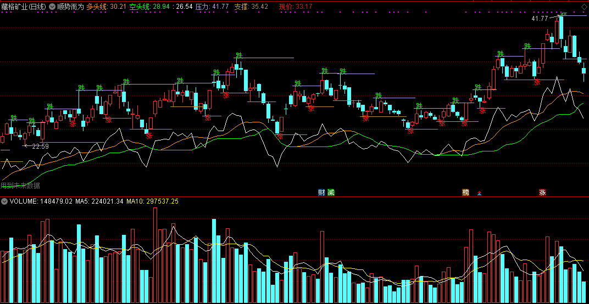The width and height of the screenshot is (589, 304).
Task: Click the 财 event marker icon
Action: click(321, 193)
